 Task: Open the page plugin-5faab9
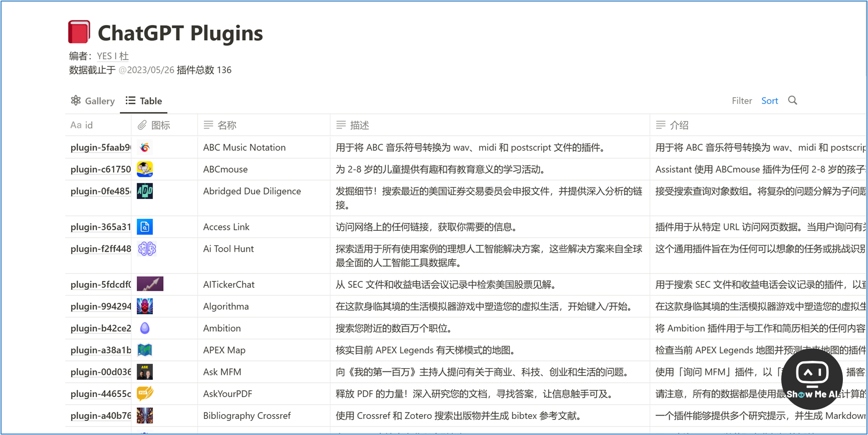[x=100, y=147]
